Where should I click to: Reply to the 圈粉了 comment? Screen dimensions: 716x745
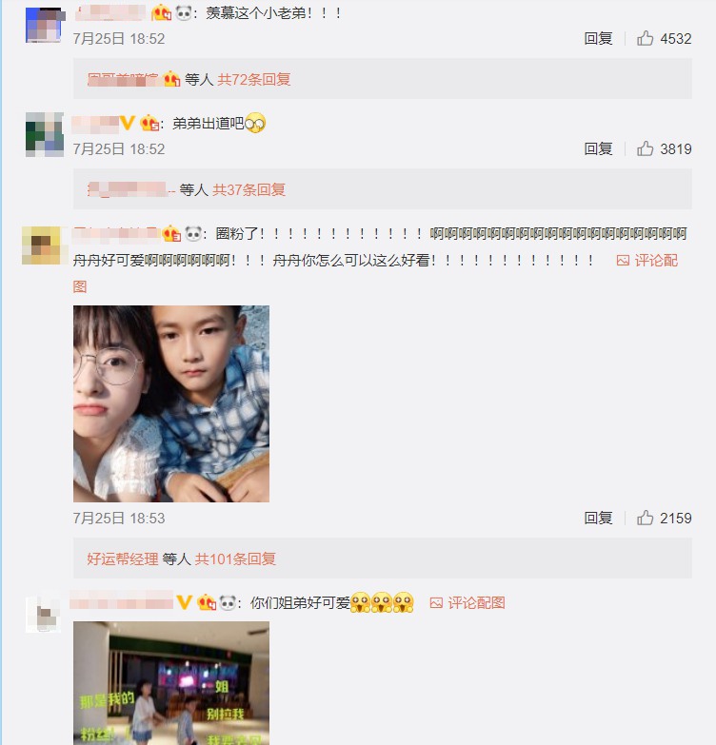[598, 518]
